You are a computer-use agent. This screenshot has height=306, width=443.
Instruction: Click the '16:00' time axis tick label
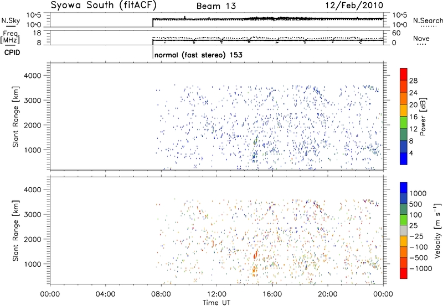(272, 294)
